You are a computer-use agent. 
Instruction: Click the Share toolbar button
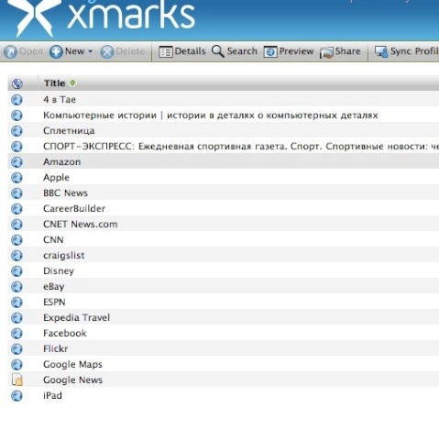pos(340,51)
